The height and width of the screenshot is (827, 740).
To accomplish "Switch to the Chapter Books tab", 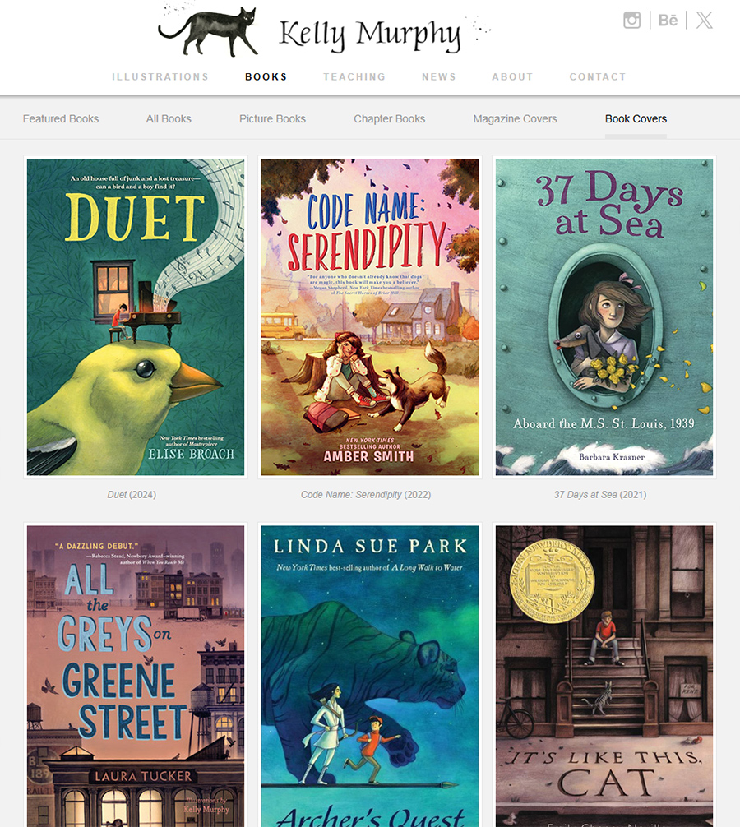I will click(389, 118).
